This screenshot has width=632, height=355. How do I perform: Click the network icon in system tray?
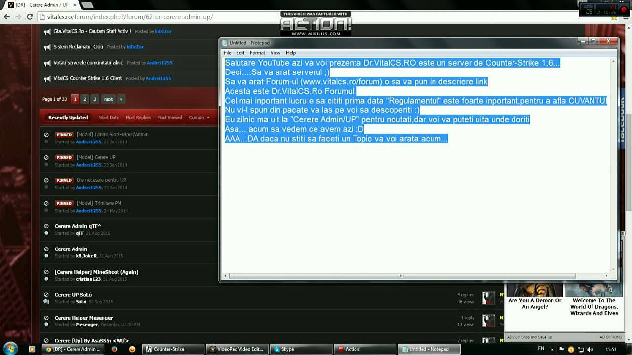(x=580, y=350)
